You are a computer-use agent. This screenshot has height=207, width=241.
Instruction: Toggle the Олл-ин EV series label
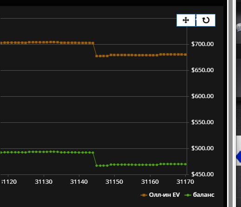click(x=164, y=195)
